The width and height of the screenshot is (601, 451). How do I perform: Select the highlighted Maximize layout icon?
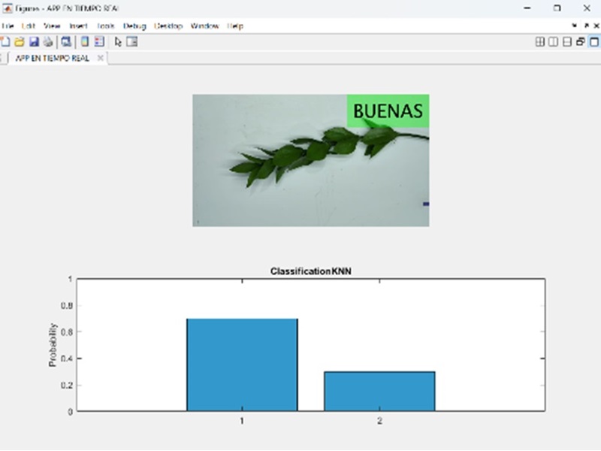point(594,42)
